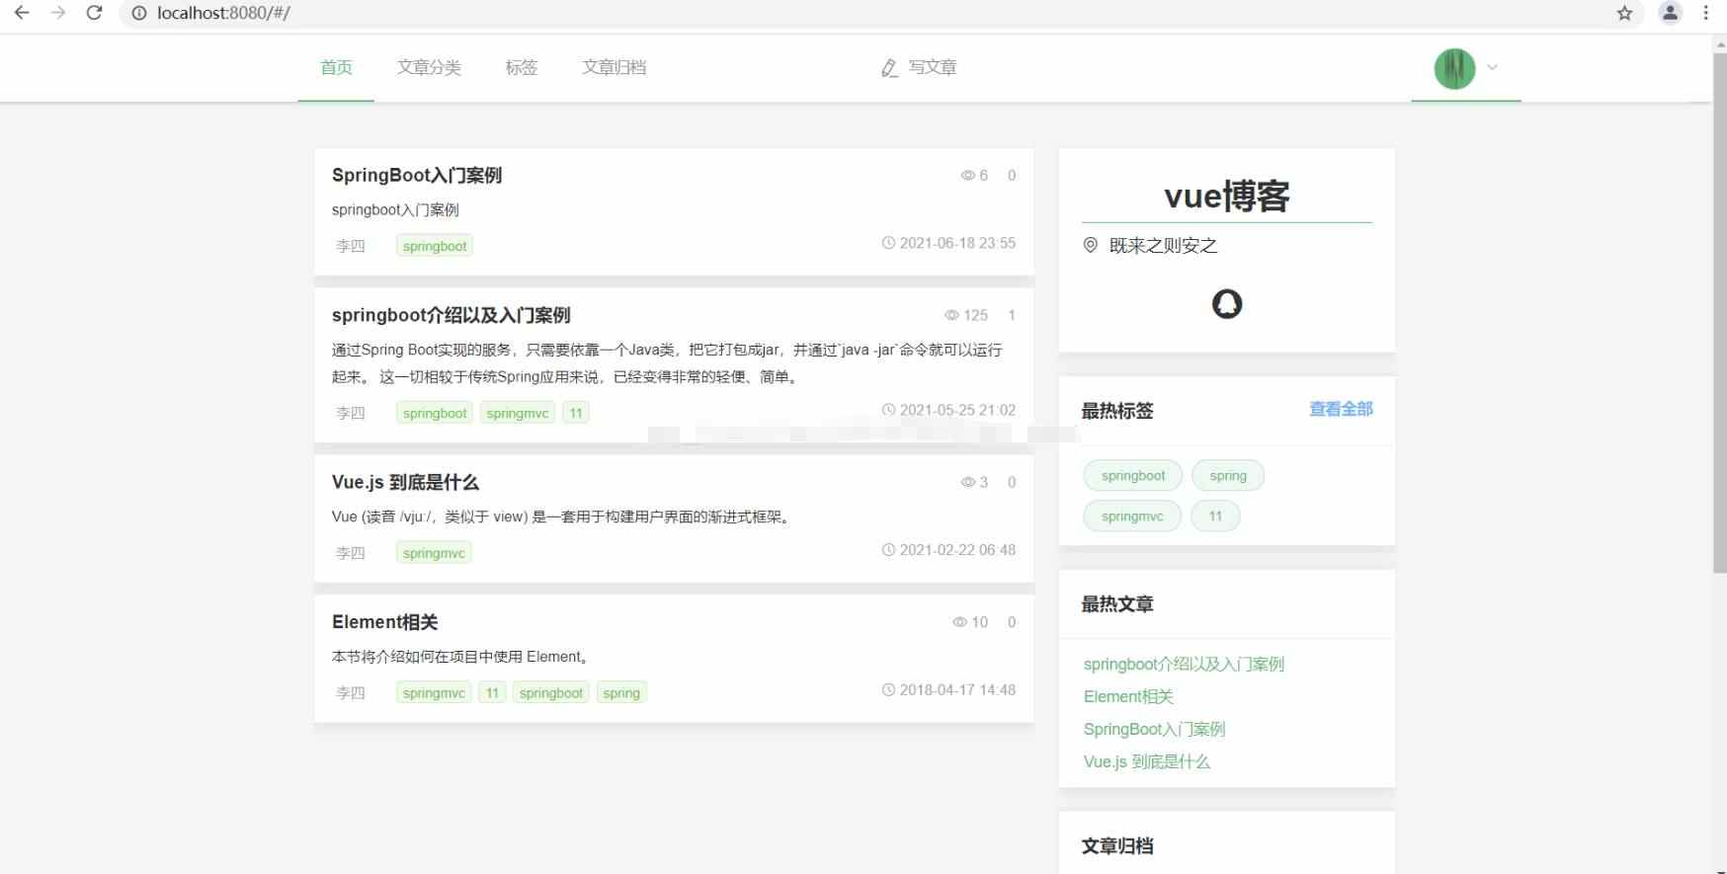Click the vue博客 title heading
This screenshot has width=1727, height=874.
point(1227,196)
